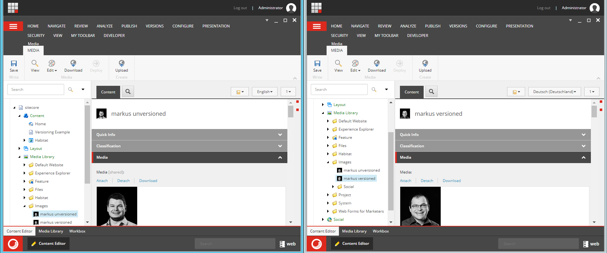Click database icon beside web in right window
Screen dimensions: 607x253
pyautogui.click(x=586, y=244)
